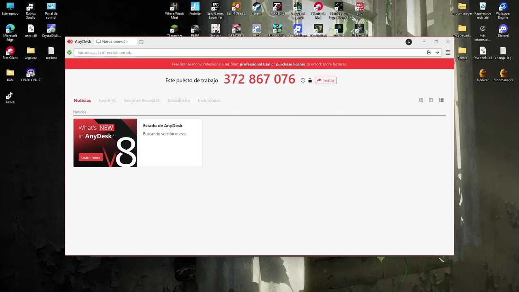519x292 pixels.
Task: Select the League of Legends icon
Action: point(298,11)
